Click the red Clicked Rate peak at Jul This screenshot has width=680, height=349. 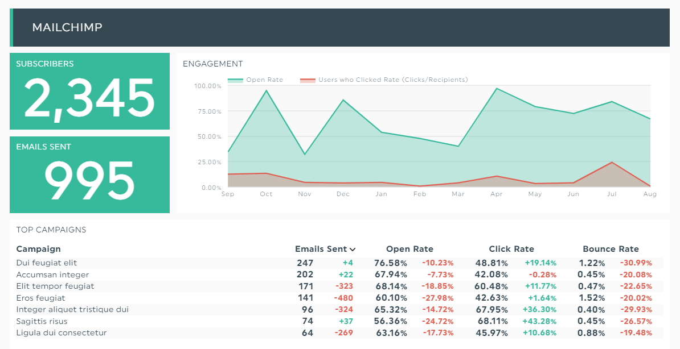pos(612,163)
